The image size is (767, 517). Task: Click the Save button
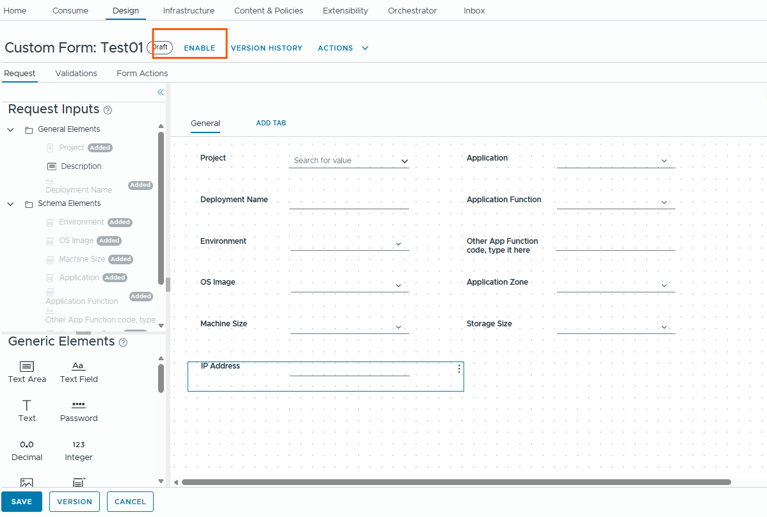point(22,502)
